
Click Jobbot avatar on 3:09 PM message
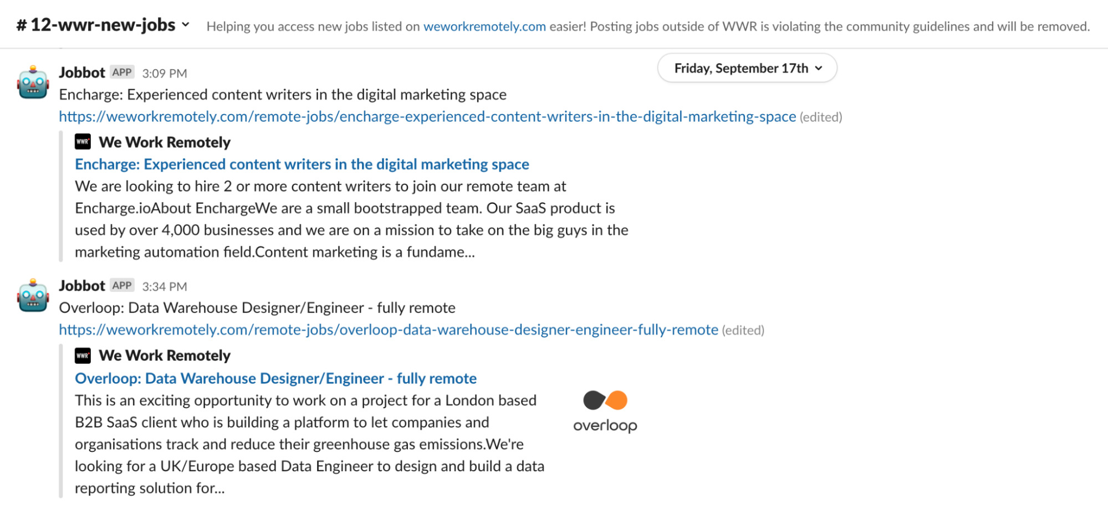click(33, 83)
